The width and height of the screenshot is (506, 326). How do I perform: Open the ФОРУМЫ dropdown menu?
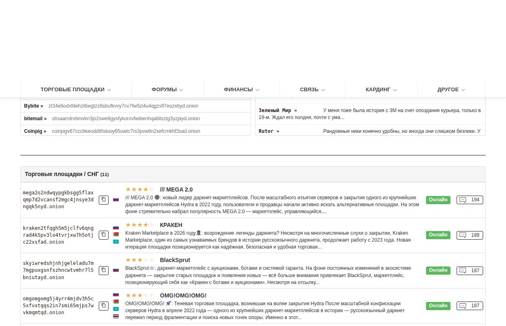coord(167,90)
